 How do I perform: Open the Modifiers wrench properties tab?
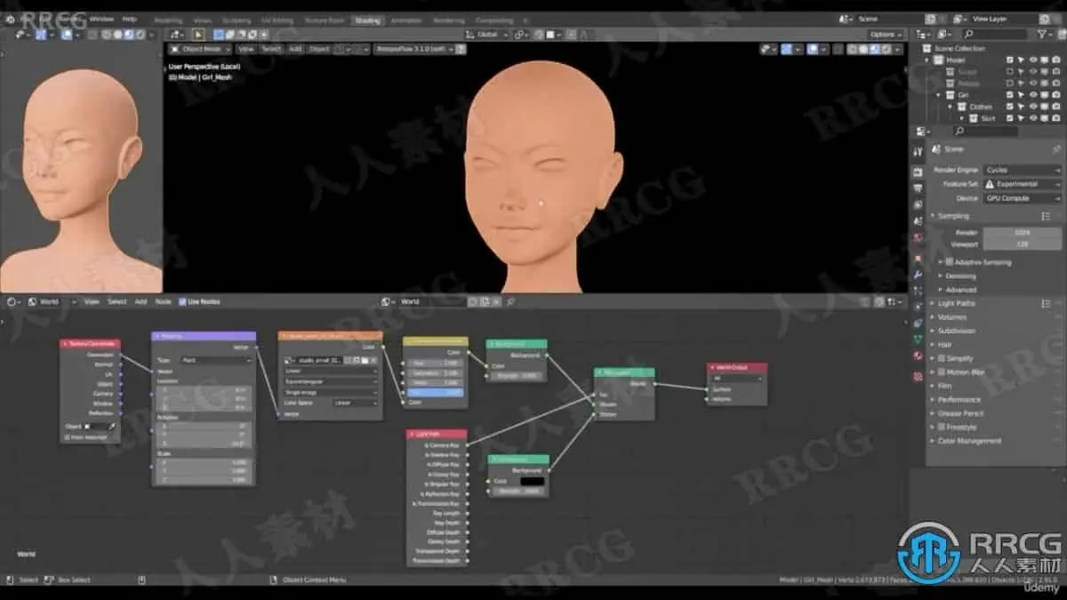(x=918, y=275)
